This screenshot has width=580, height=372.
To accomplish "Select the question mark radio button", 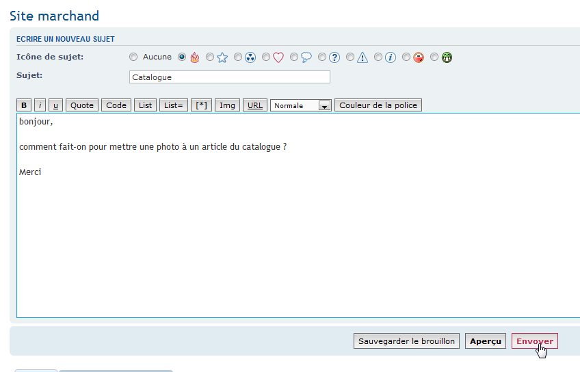I will pyautogui.click(x=322, y=57).
